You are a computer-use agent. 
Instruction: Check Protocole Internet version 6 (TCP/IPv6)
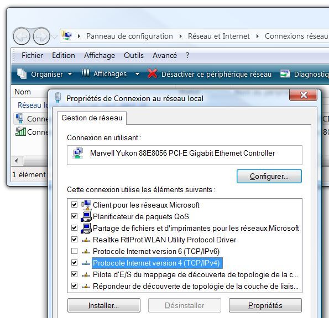pos(74,251)
